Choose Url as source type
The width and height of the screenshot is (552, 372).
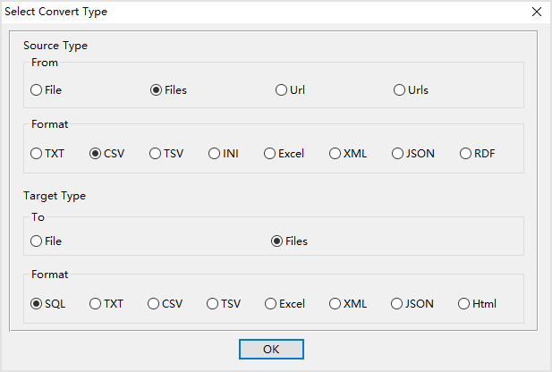click(282, 89)
